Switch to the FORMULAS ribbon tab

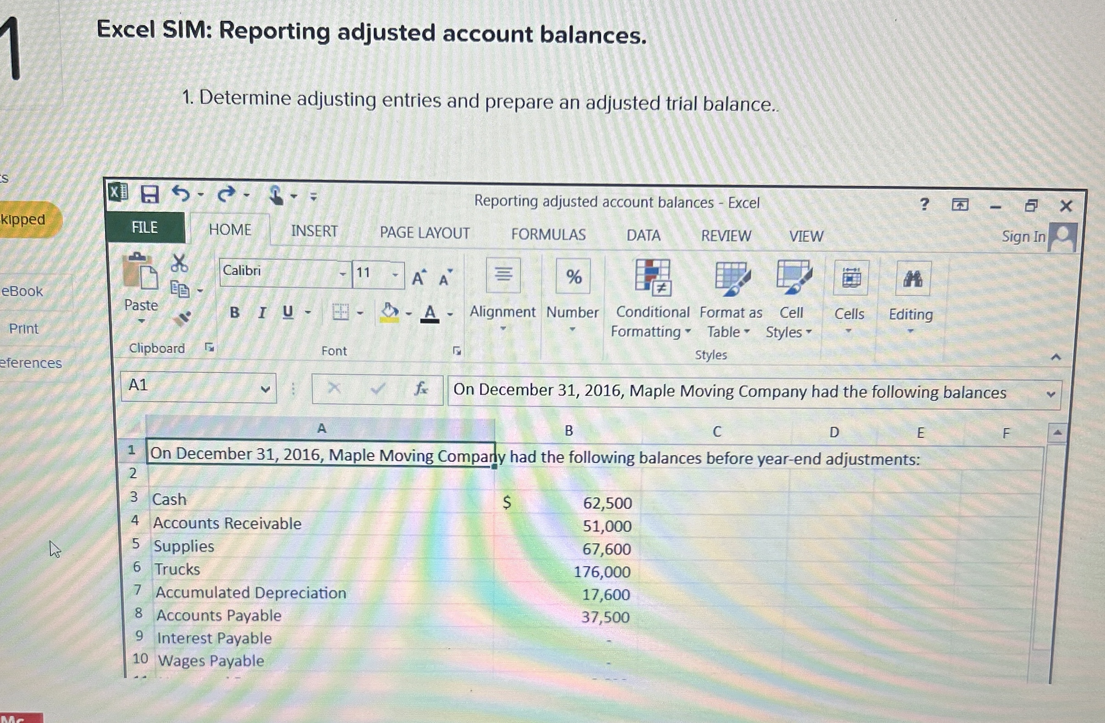549,235
